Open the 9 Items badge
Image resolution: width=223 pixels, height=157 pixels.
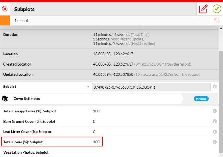[x=201, y=99]
